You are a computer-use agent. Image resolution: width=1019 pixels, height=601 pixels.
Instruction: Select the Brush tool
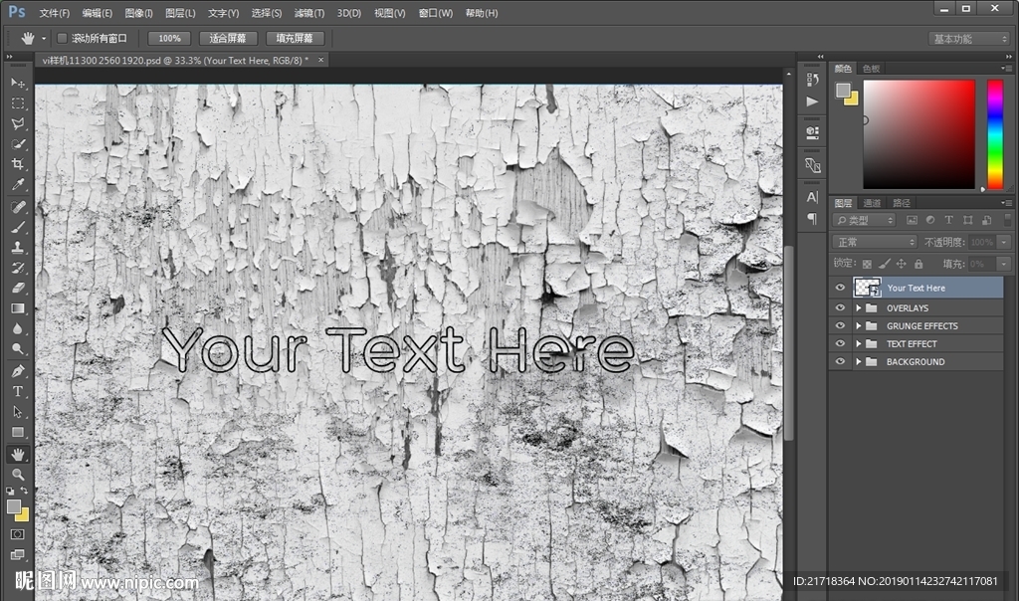(18, 227)
